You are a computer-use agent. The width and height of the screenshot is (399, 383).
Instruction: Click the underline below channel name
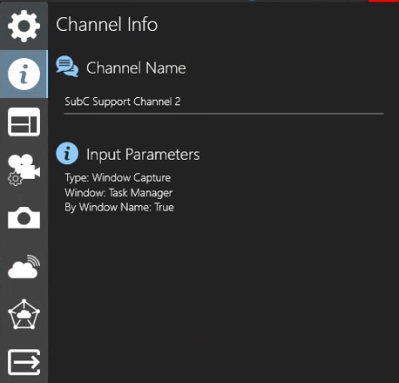click(x=224, y=113)
